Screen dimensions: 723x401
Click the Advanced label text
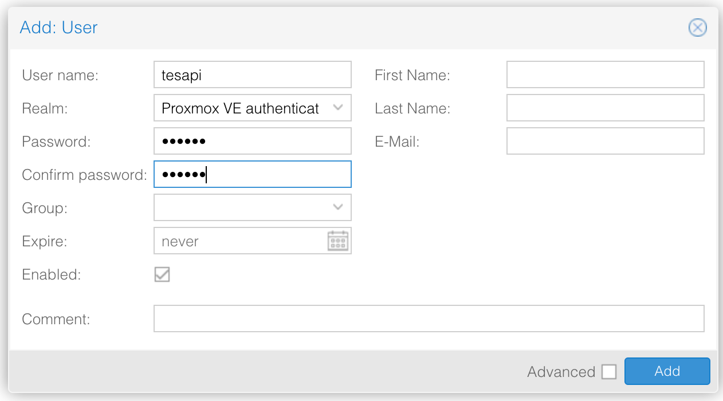tap(561, 372)
